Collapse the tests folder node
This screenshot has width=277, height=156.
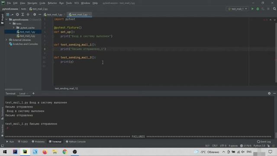tap(10, 23)
